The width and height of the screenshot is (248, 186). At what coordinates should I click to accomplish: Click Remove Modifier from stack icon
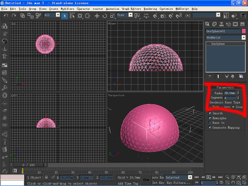[x=232, y=77]
